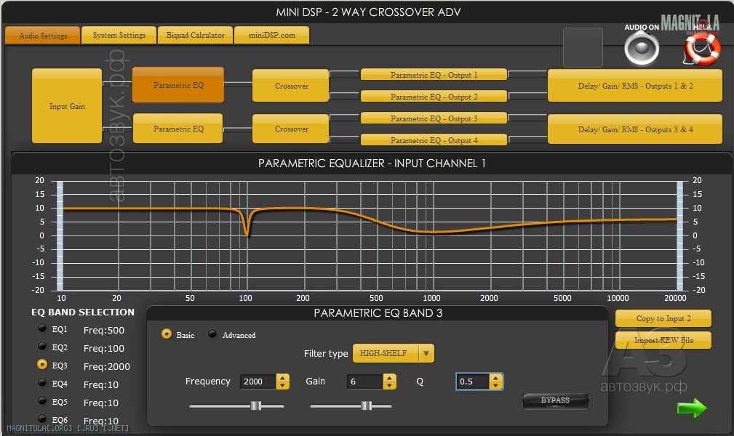Click the EQ3 Freq:2000 label
734x436 pixels.
(x=107, y=367)
